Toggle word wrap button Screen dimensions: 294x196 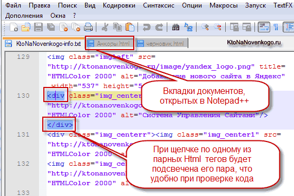(264, 28)
